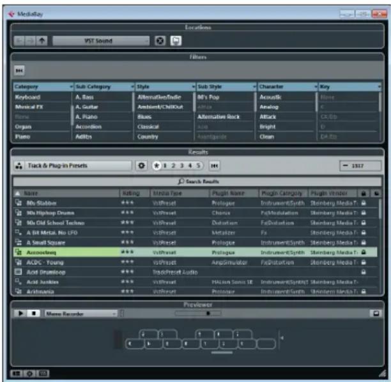Open the results attribute setup gear
The height and width of the screenshot is (382, 391).
coord(141,165)
